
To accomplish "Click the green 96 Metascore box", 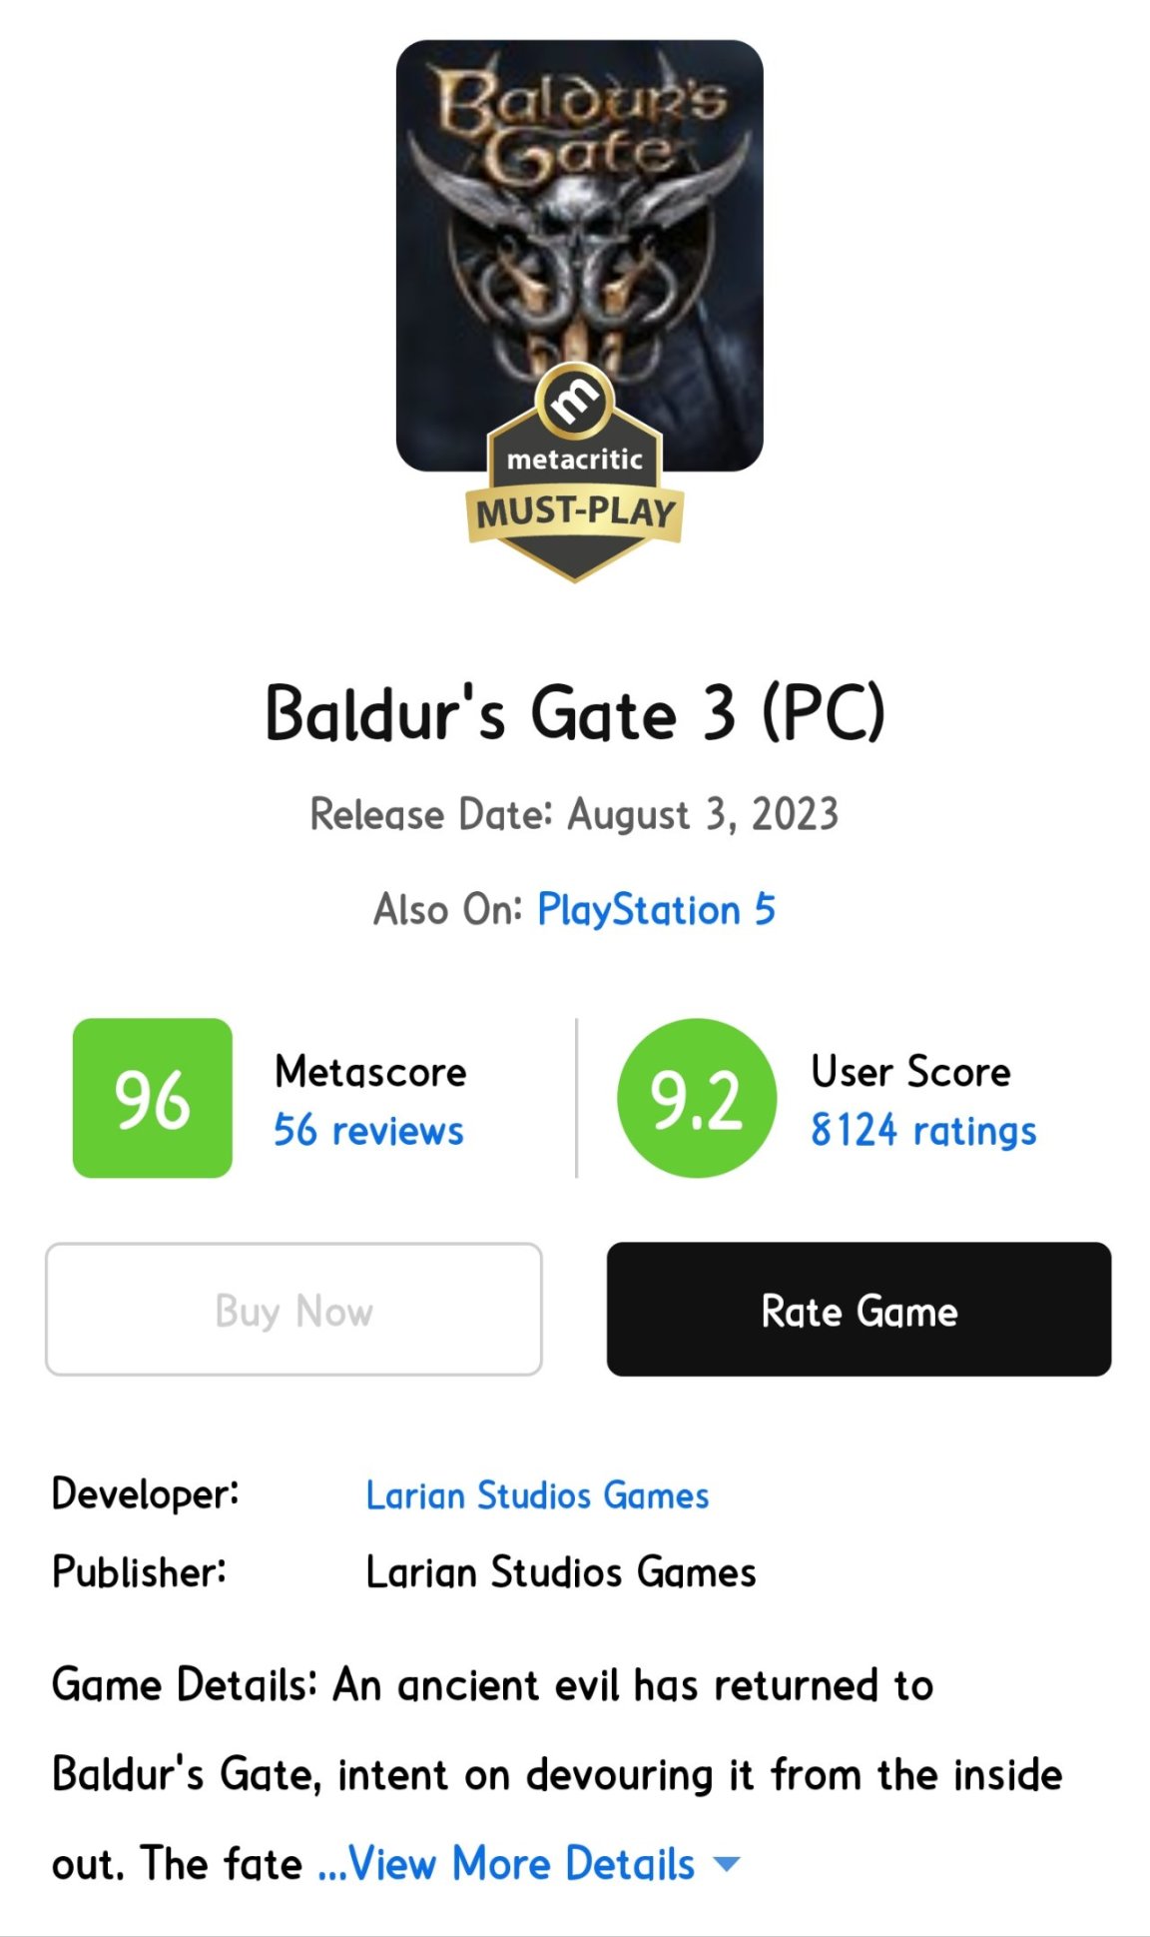I will [153, 1098].
